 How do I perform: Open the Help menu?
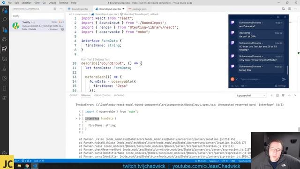point(74,3)
